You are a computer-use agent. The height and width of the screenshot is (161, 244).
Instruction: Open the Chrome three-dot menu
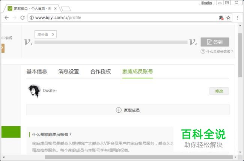238,18
